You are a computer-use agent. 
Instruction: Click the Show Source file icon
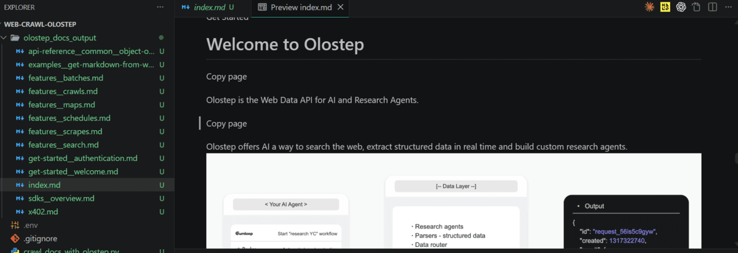[696, 7]
